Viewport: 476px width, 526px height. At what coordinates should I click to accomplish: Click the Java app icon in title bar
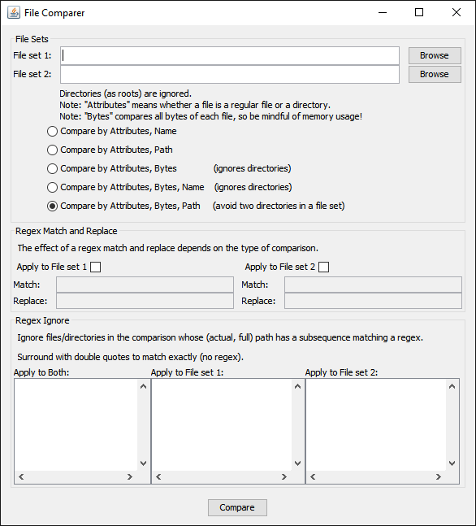(14, 13)
